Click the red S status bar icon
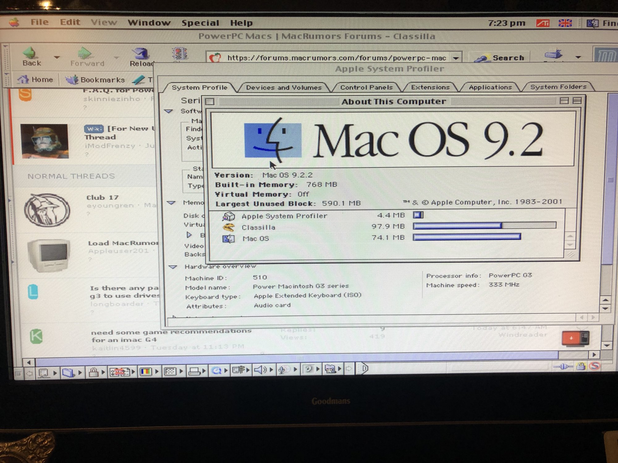618x463 pixels. pos(595,366)
